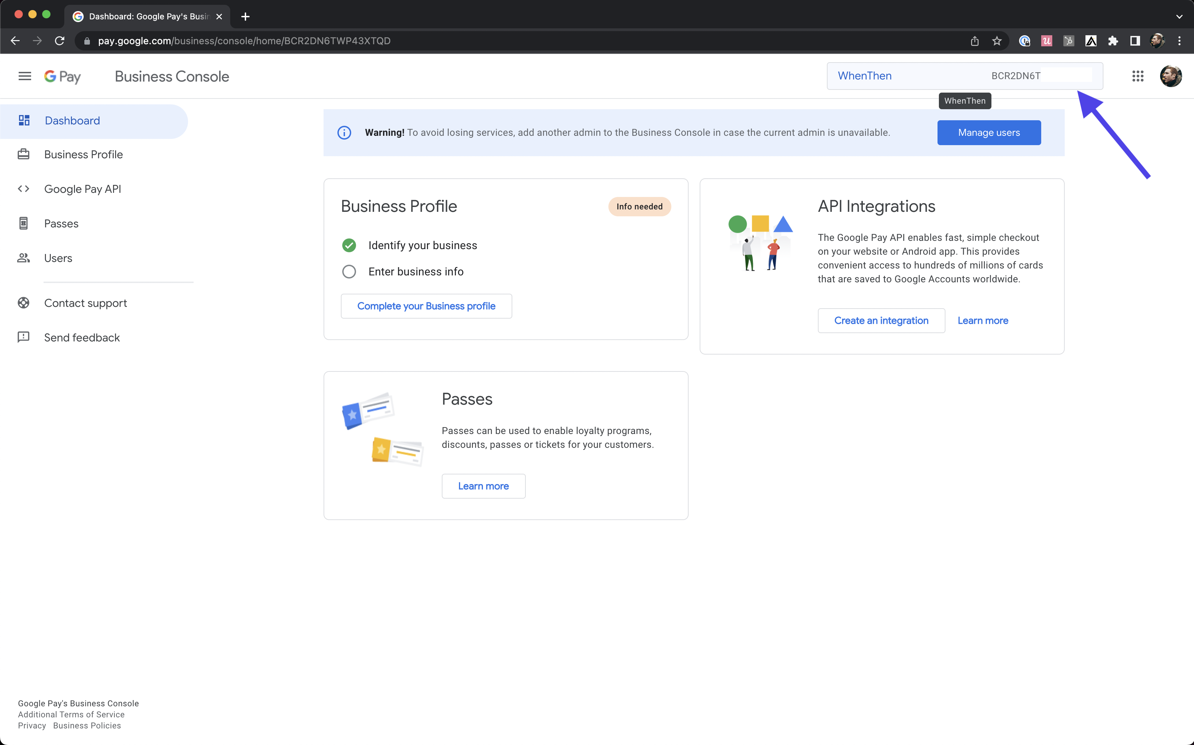
Task: Click the Contact support icon
Action: (x=24, y=303)
